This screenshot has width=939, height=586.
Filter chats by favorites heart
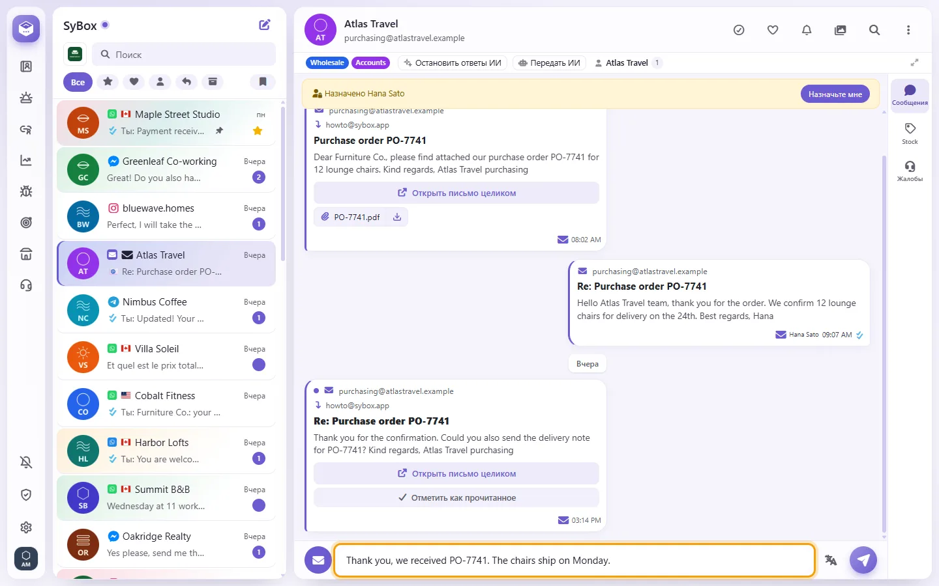point(134,82)
